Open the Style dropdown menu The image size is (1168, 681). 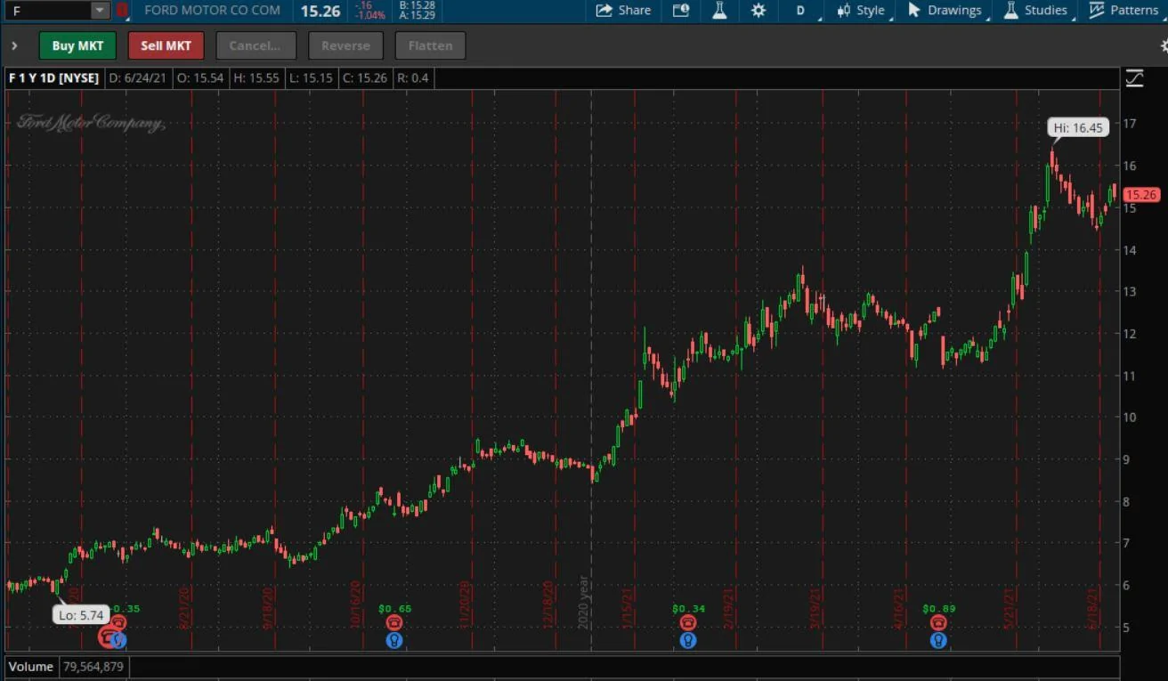(x=861, y=11)
